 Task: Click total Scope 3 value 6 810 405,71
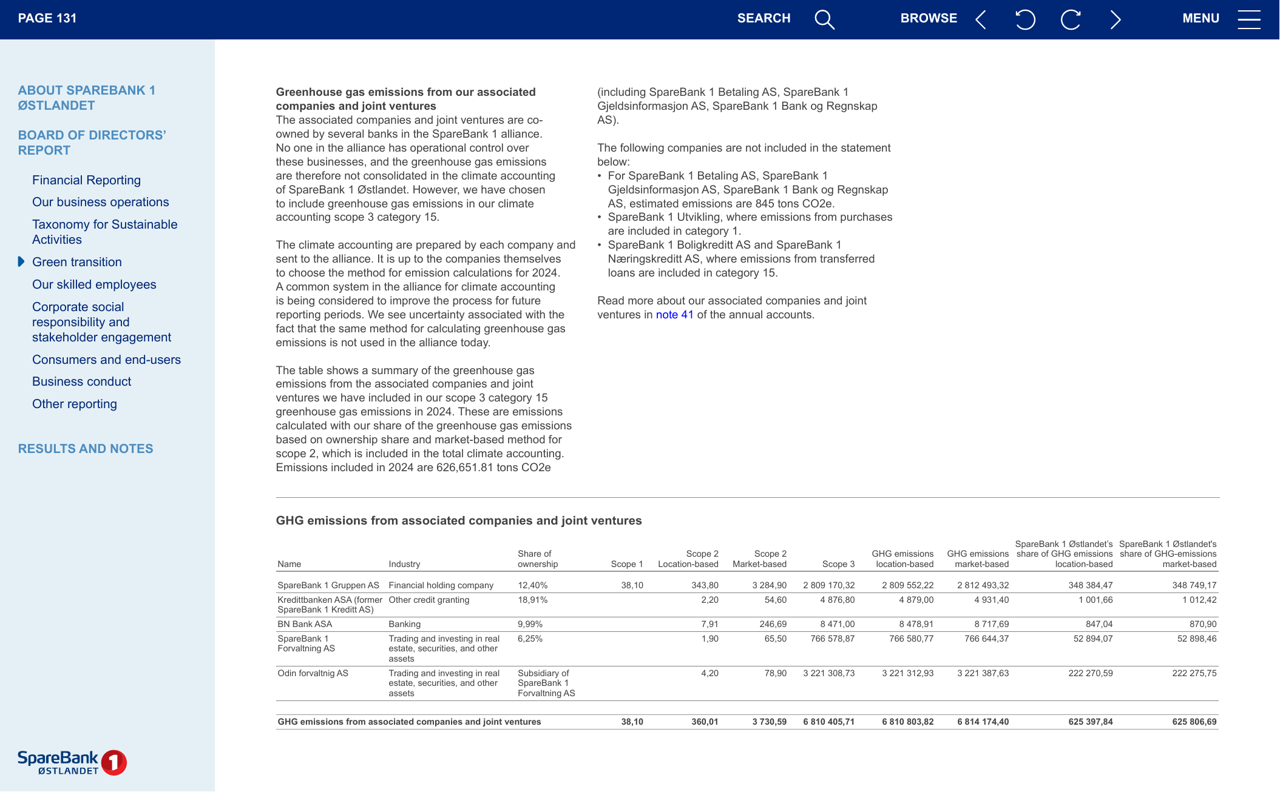pos(828,722)
